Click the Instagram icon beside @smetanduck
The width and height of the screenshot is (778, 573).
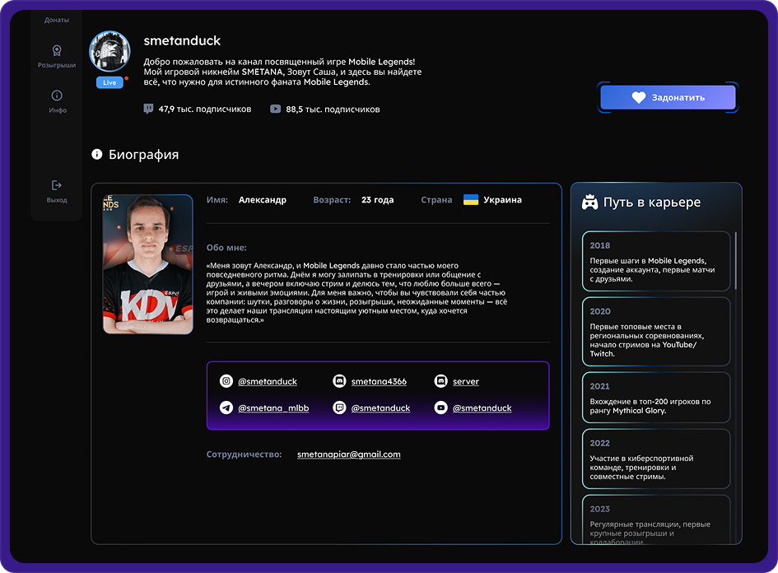tap(226, 381)
